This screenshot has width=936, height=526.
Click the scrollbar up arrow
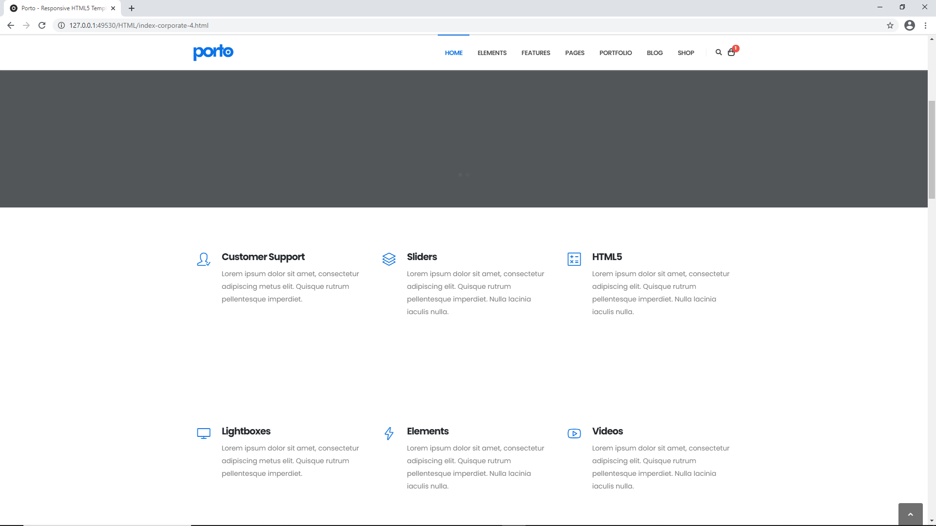pos(932,39)
